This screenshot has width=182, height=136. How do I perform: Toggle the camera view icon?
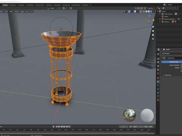point(153,35)
